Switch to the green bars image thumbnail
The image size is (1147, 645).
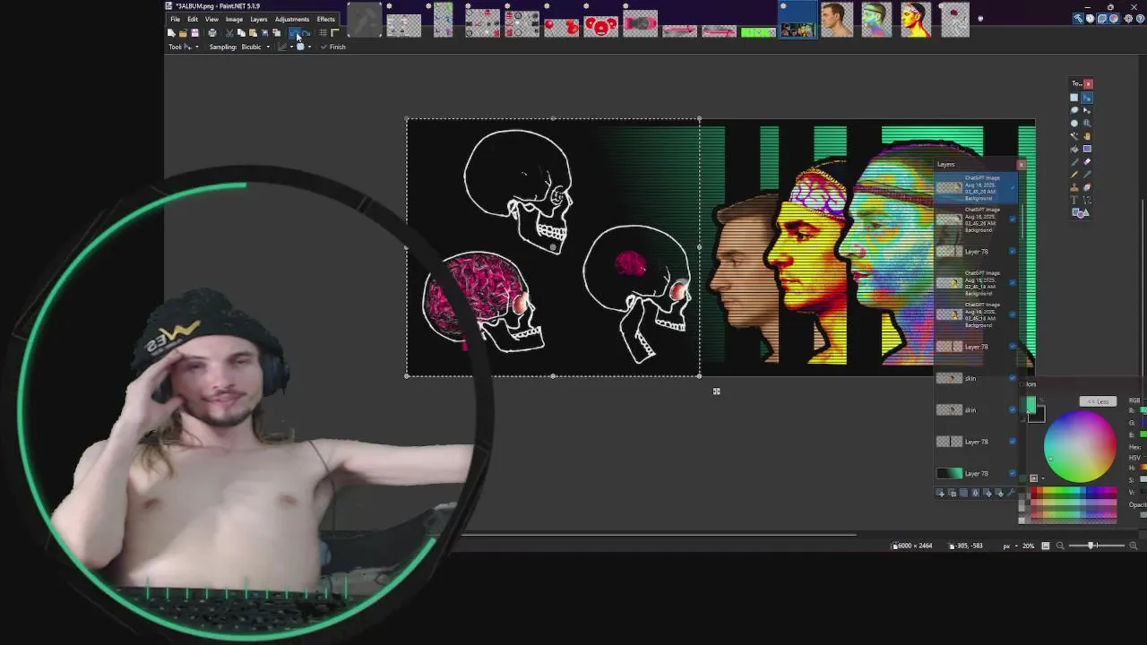point(758,30)
